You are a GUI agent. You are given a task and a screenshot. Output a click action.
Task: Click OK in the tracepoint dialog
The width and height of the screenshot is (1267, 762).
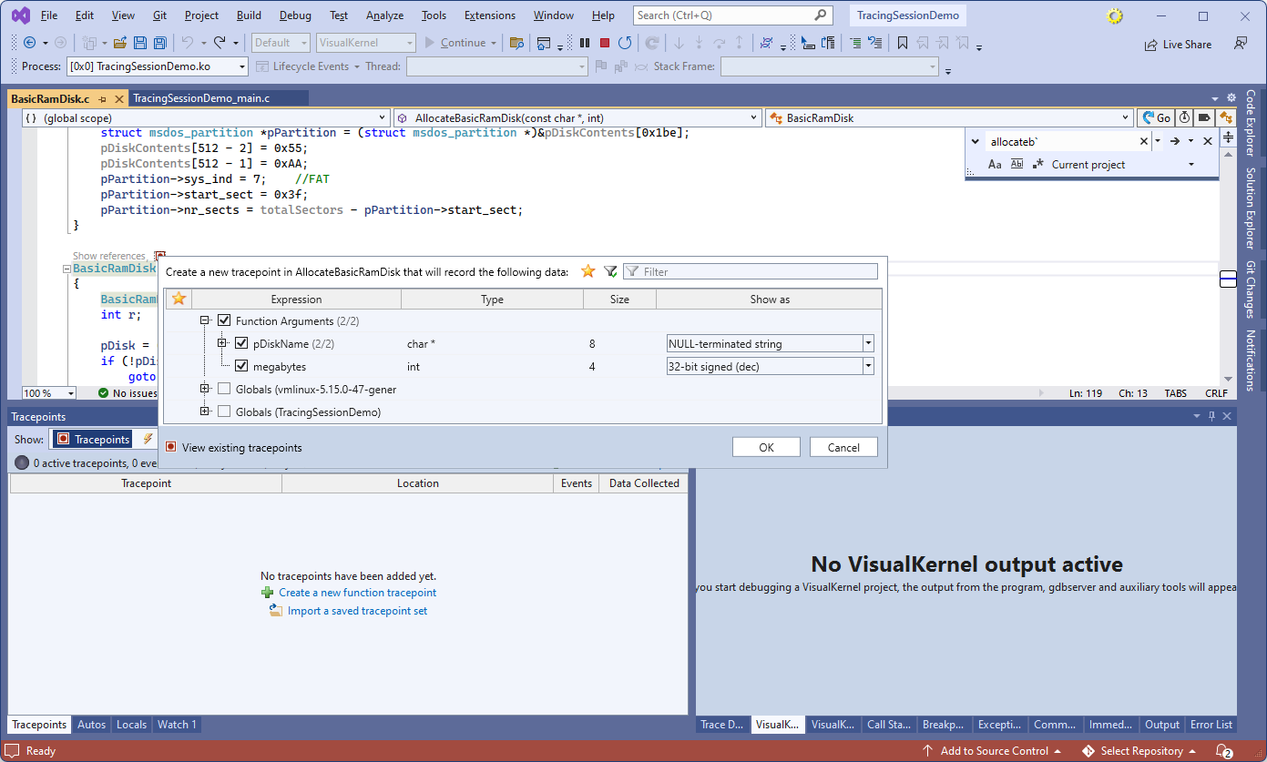click(x=766, y=447)
